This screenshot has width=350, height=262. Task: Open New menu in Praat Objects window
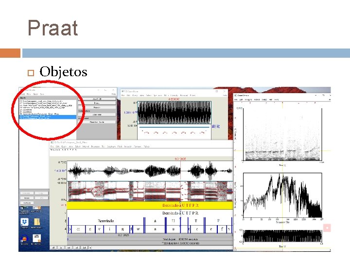[29, 94]
